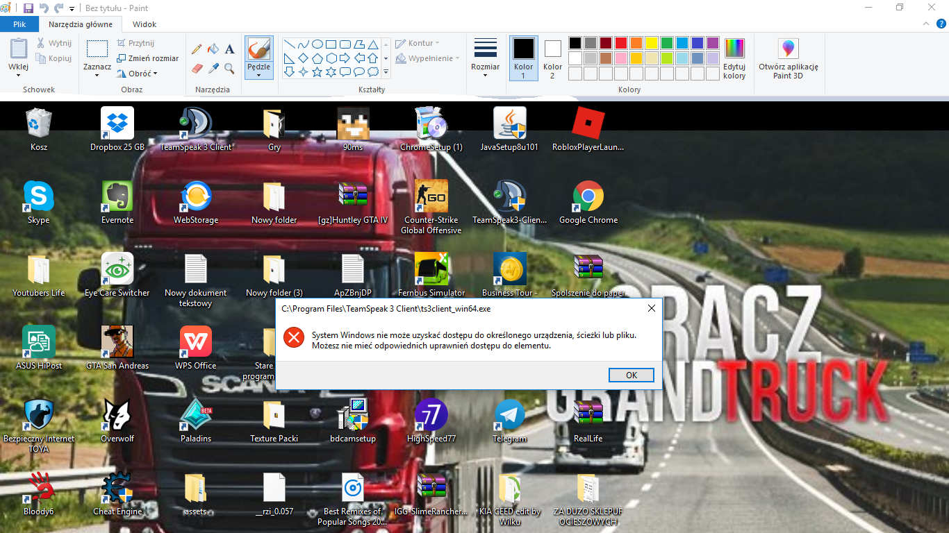Image resolution: width=949 pixels, height=533 pixels.
Task: Open Zmień rozmiar resize dialog
Action: pyautogui.click(x=147, y=58)
